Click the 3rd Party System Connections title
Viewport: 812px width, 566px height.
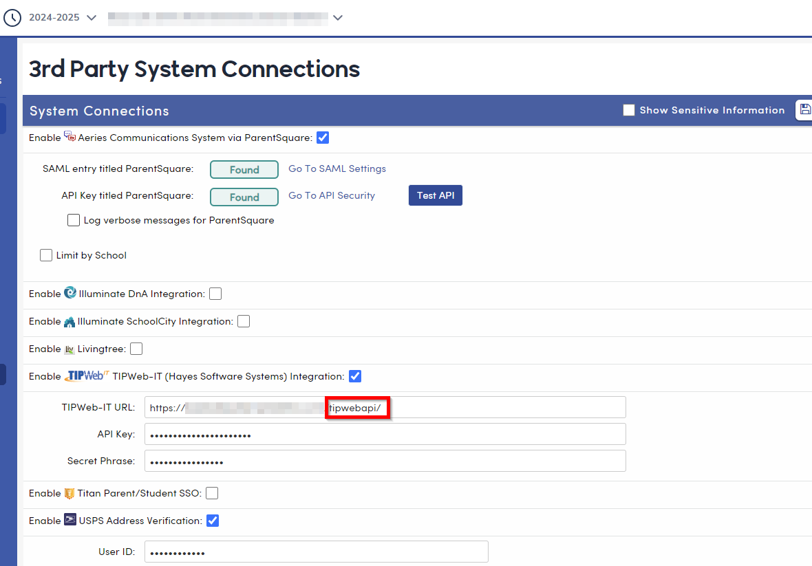(194, 69)
